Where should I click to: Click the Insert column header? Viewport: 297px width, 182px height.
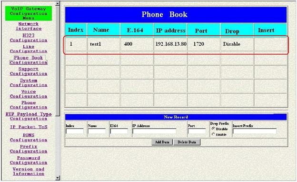pyautogui.click(x=270, y=30)
